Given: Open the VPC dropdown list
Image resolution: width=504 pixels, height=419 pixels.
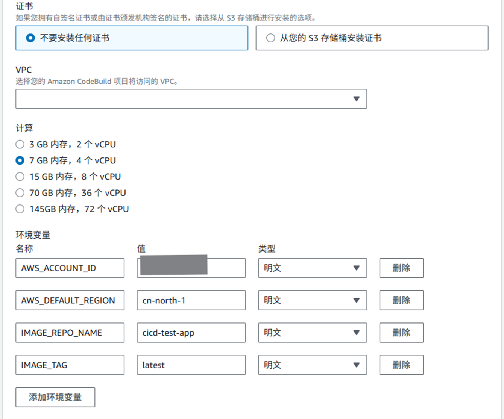Looking at the screenshot, I should [x=191, y=99].
